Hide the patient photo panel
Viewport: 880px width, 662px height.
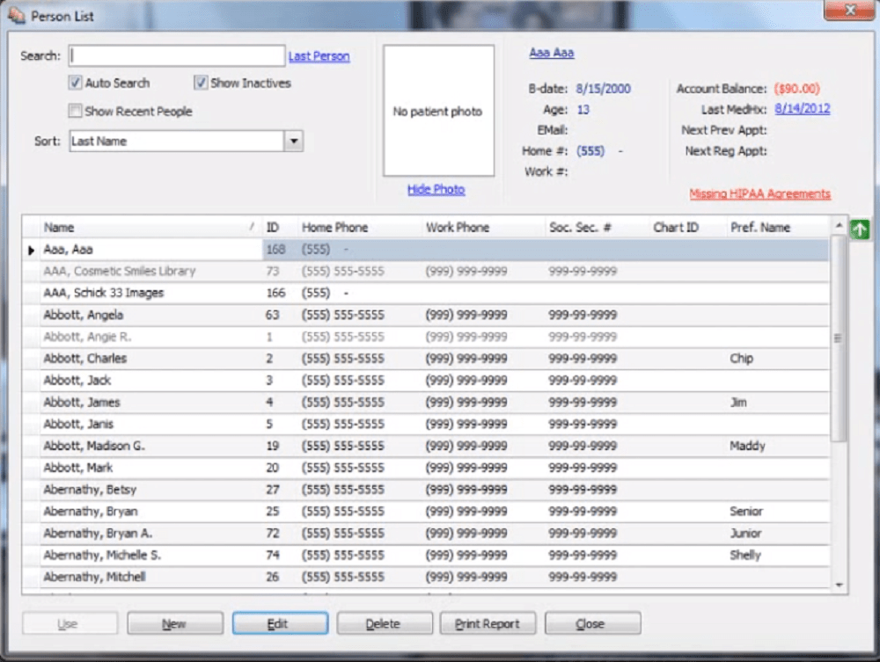point(436,189)
